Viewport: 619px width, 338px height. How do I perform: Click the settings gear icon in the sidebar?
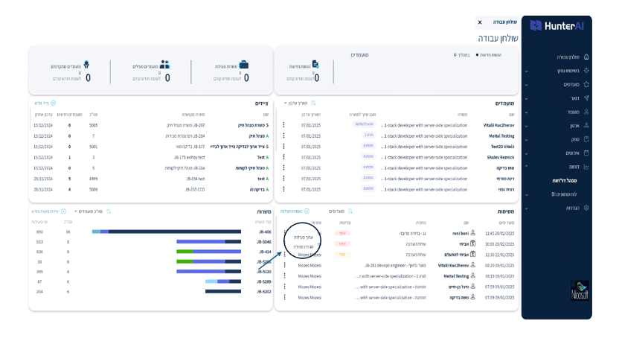pos(586,208)
